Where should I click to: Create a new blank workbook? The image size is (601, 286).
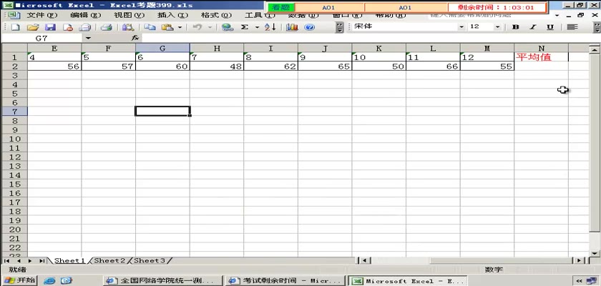pos(16,27)
